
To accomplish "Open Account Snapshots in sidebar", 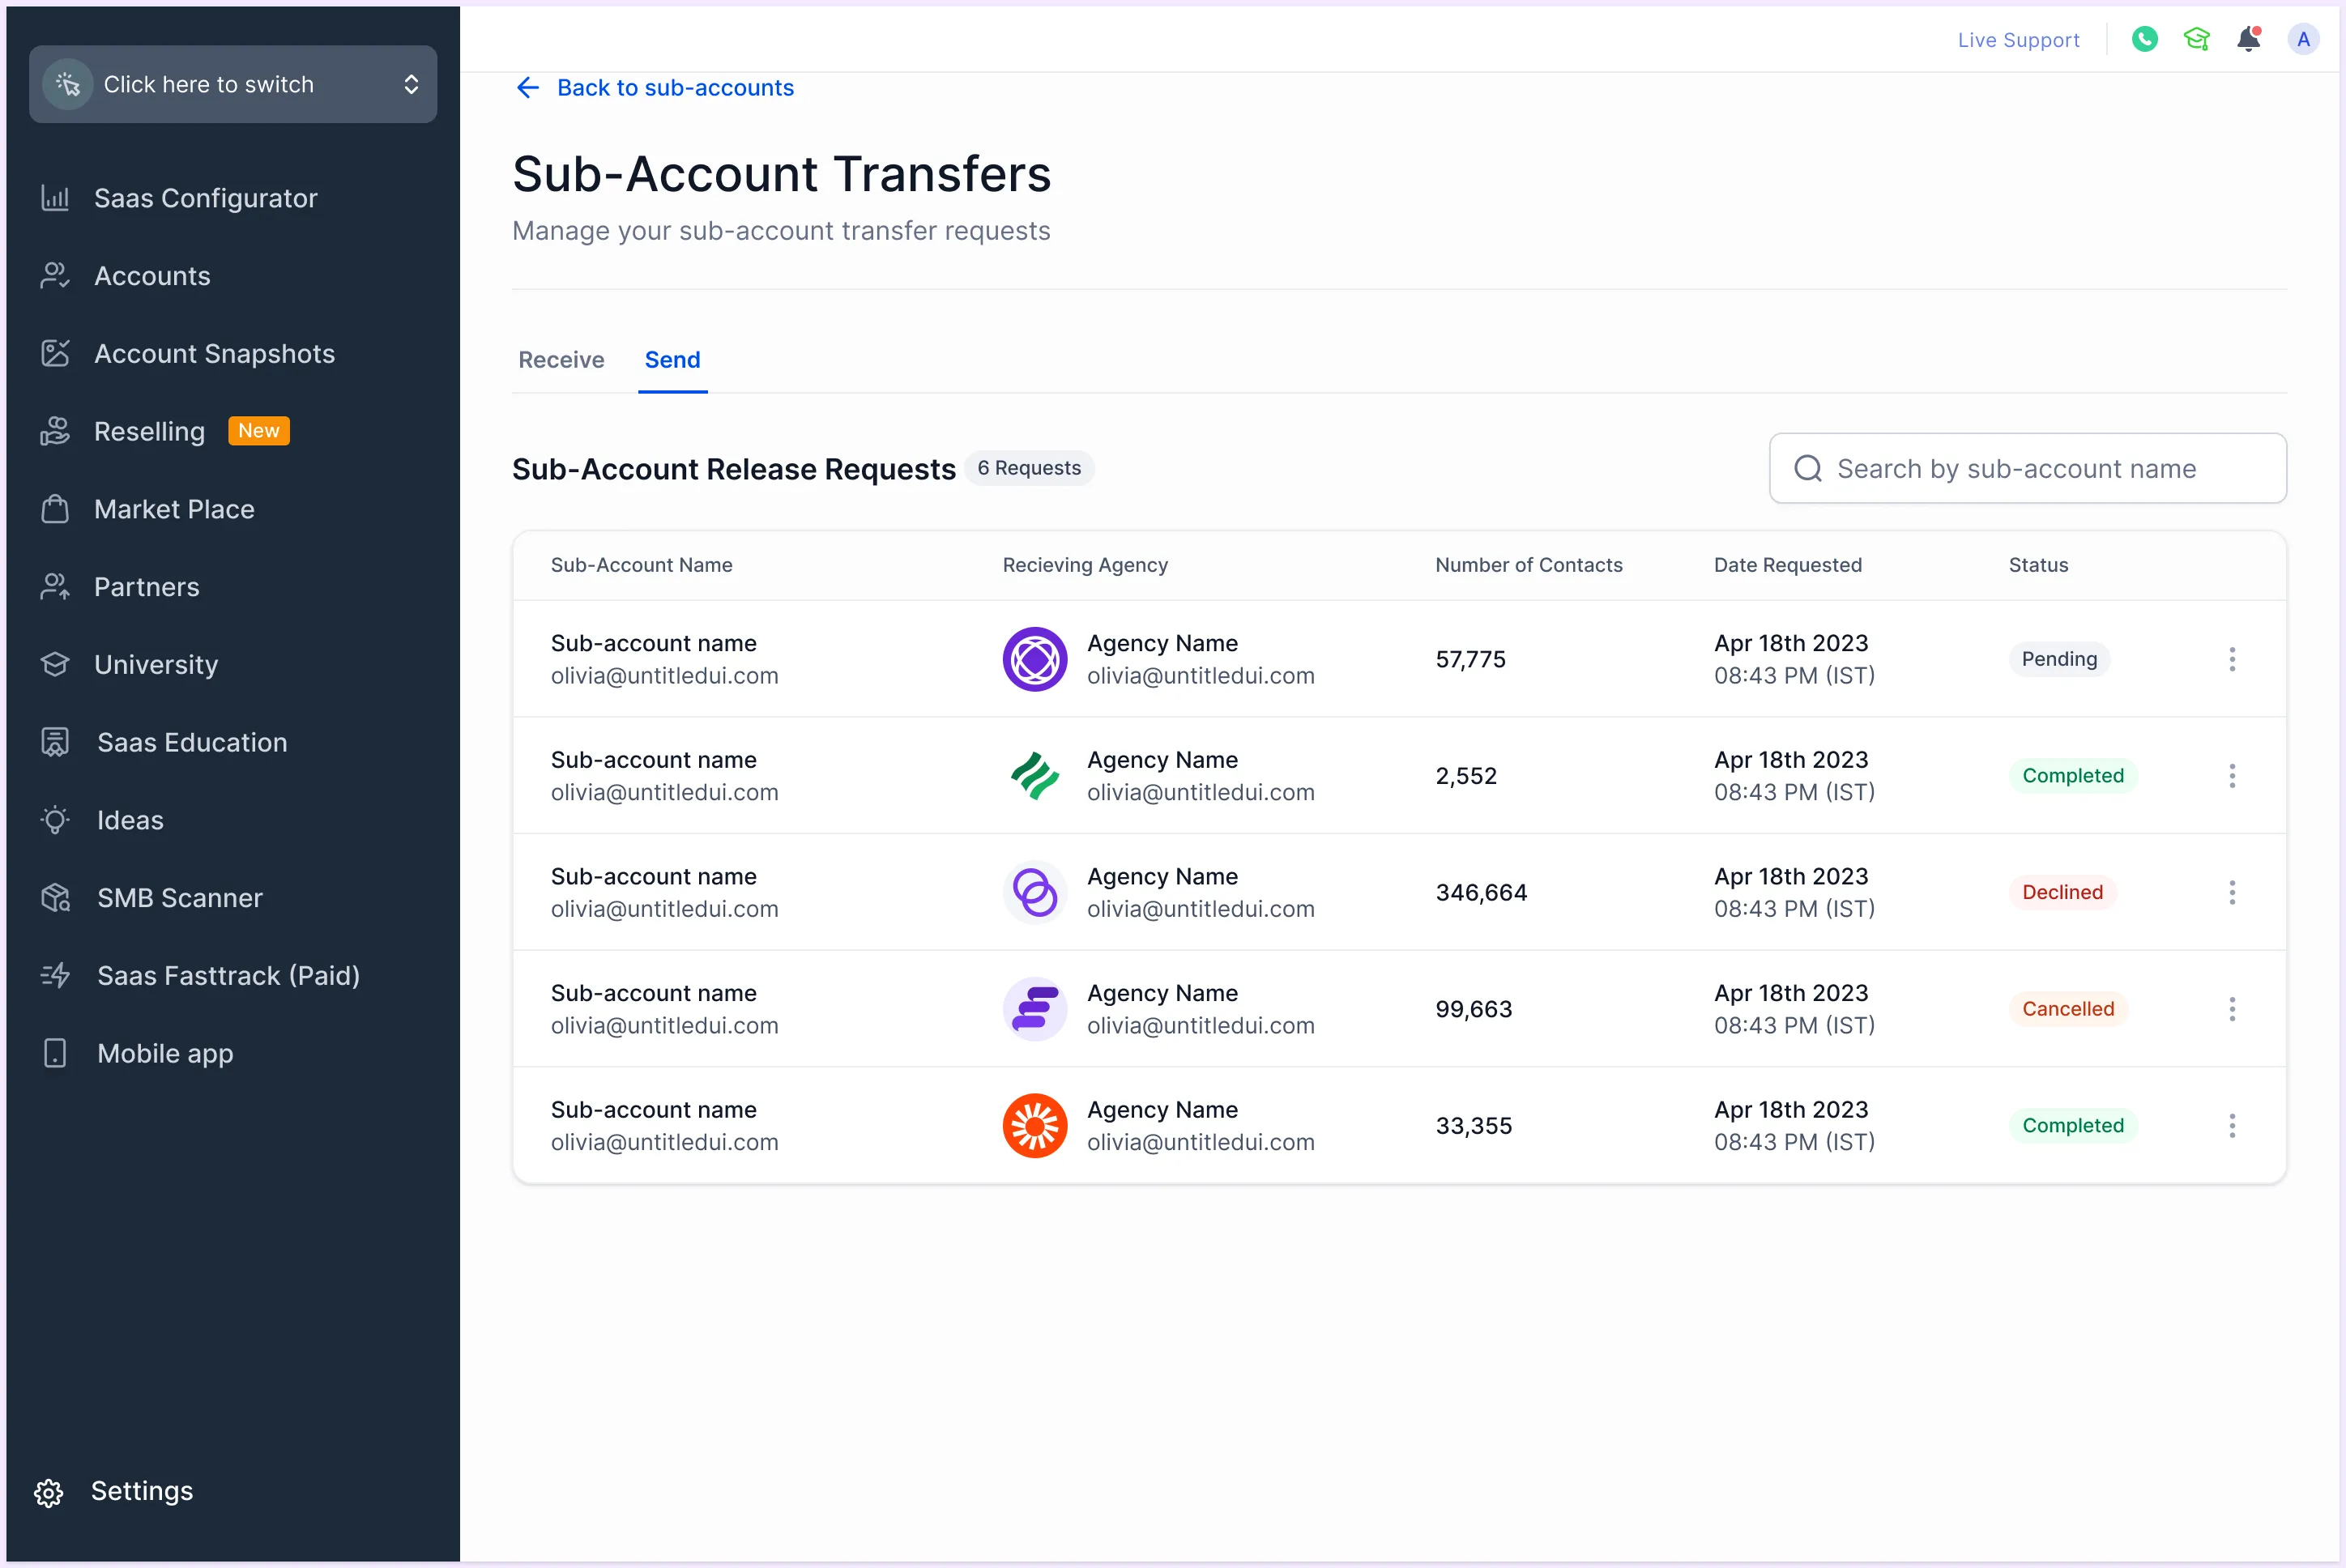I will (214, 354).
